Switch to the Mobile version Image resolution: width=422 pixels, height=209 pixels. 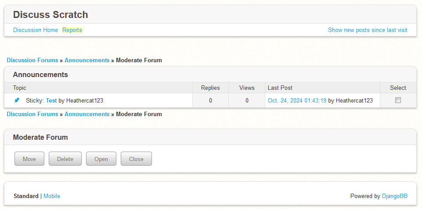52,196
